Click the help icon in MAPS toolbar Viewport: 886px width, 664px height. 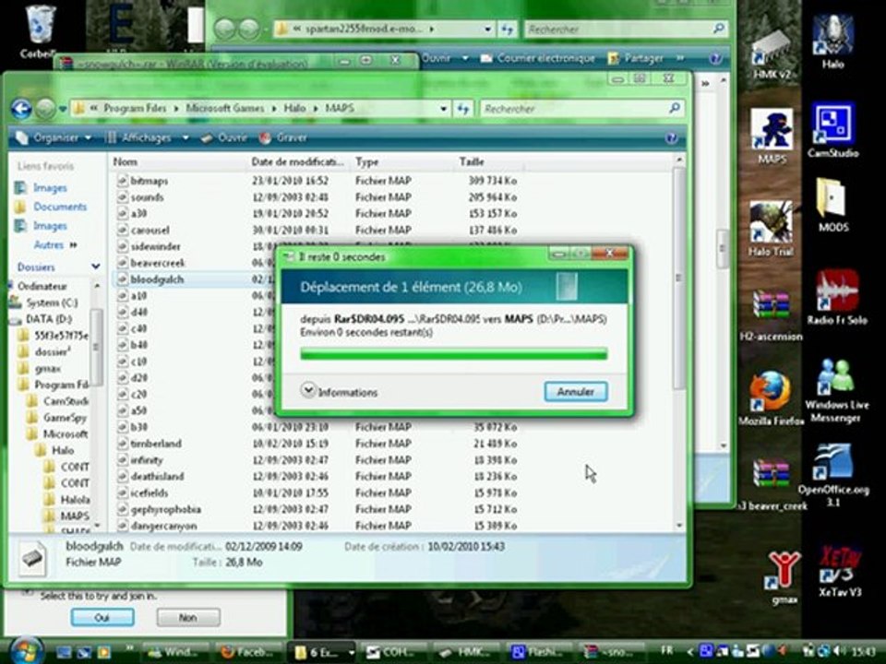coord(671,137)
